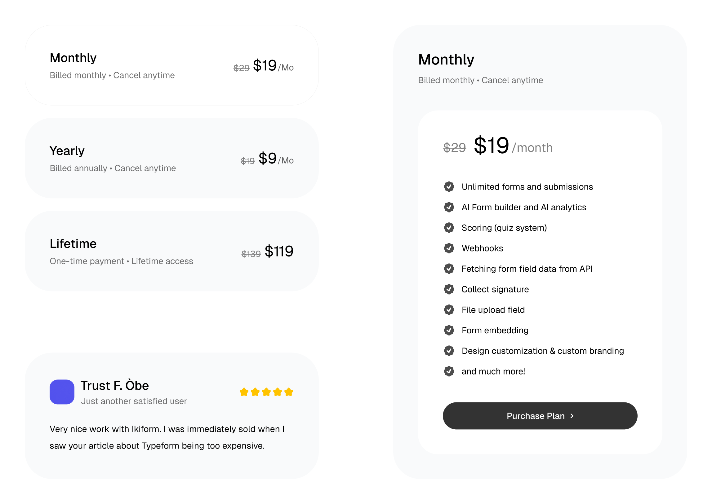Click the blue avatar of Trust F. Òbe
This screenshot has width=712, height=504.
coord(62,392)
